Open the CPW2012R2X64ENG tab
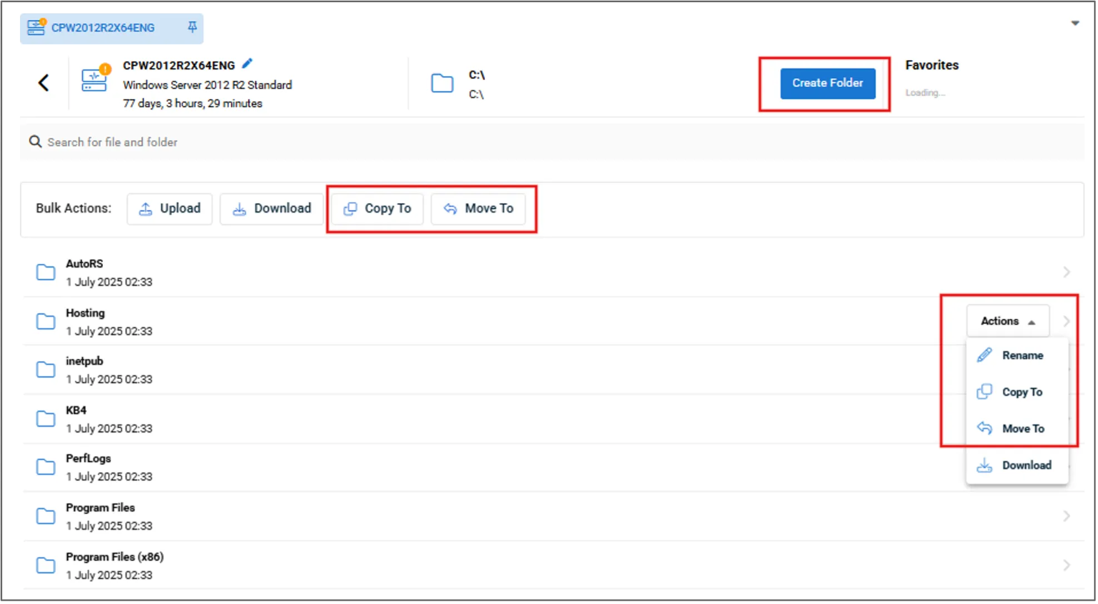This screenshot has width=1098, height=604. click(x=103, y=28)
